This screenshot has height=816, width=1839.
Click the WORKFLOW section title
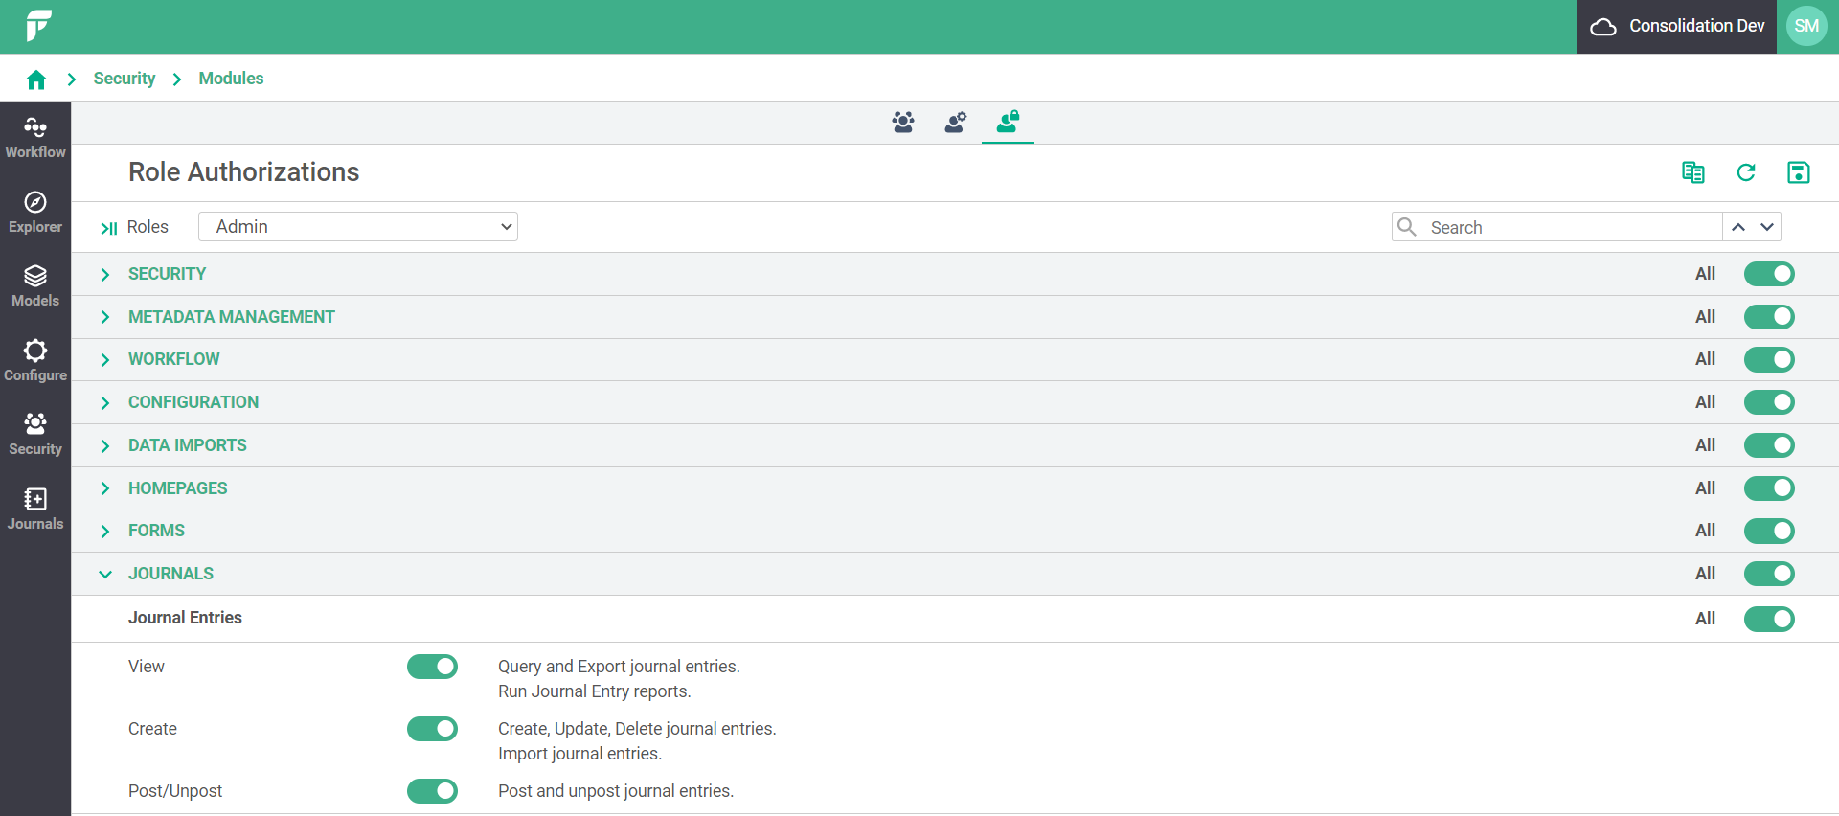174,359
